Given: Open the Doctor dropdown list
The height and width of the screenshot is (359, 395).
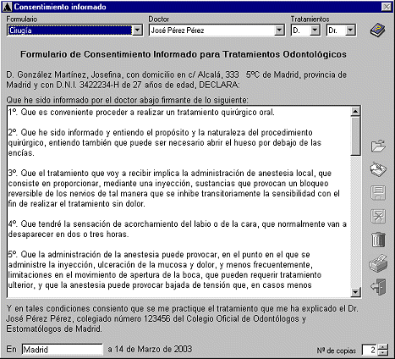Looking at the screenshot, I should click(279, 30).
